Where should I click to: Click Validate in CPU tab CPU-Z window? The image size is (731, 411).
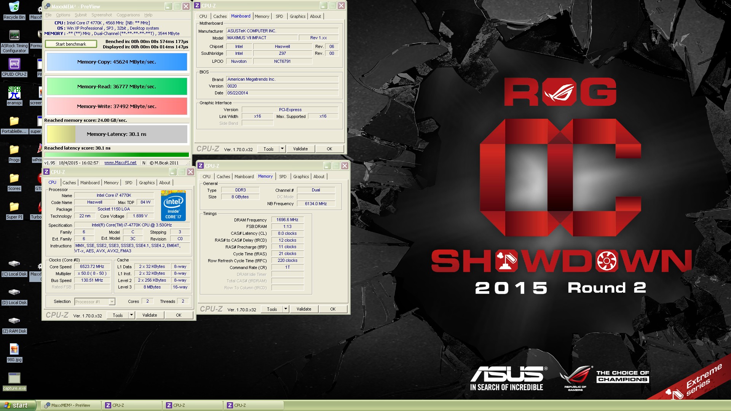coord(150,315)
